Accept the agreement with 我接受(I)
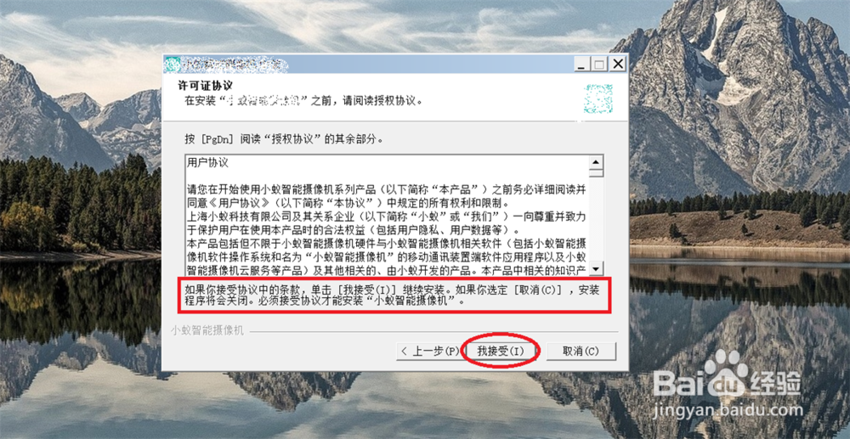Image resolution: width=850 pixels, height=439 pixels. click(501, 351)
